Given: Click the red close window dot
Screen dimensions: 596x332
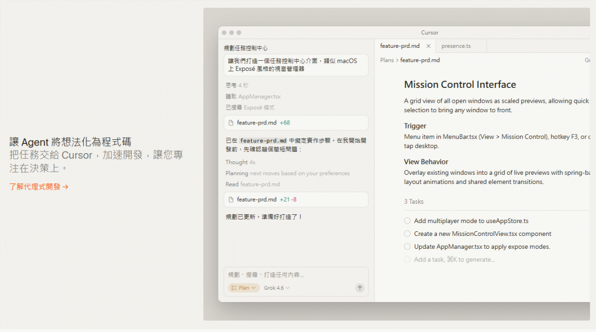Looking at the screenshot, I should tap(224, 33).
